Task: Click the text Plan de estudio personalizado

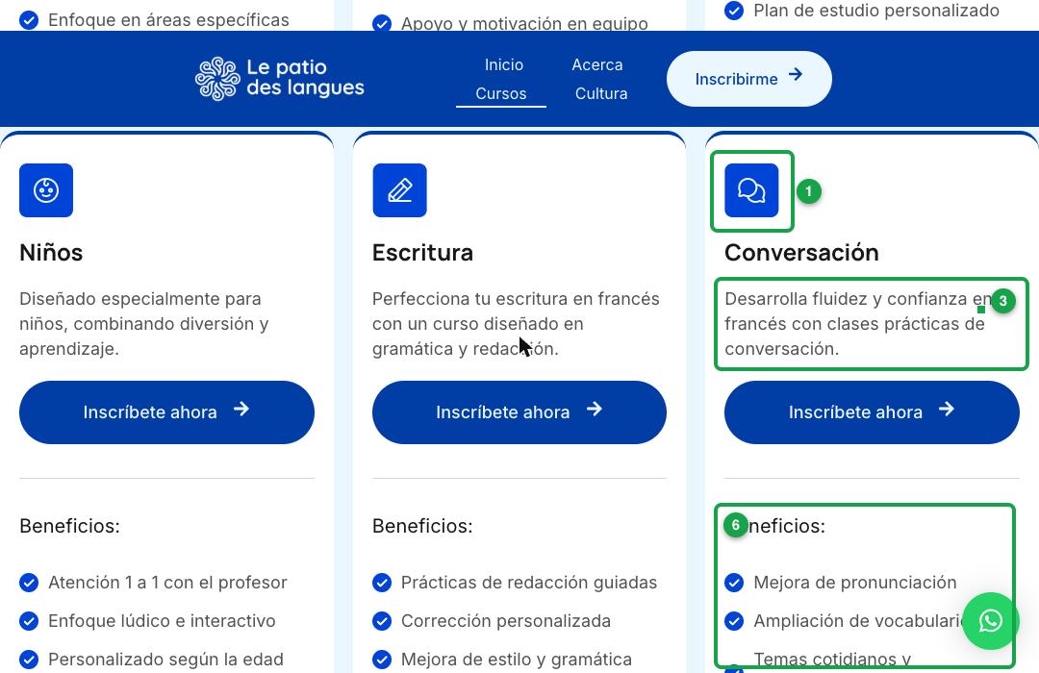Action: coord(876,11)
